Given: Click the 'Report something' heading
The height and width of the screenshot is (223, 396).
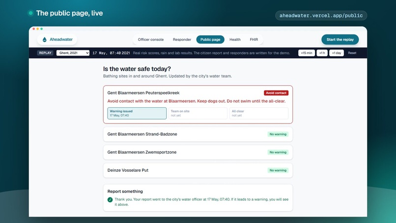Looking at the screenshot, I should [x=125, y=191].
